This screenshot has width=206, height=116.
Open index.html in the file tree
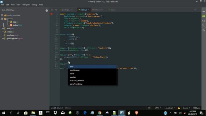tap(18, 25)
